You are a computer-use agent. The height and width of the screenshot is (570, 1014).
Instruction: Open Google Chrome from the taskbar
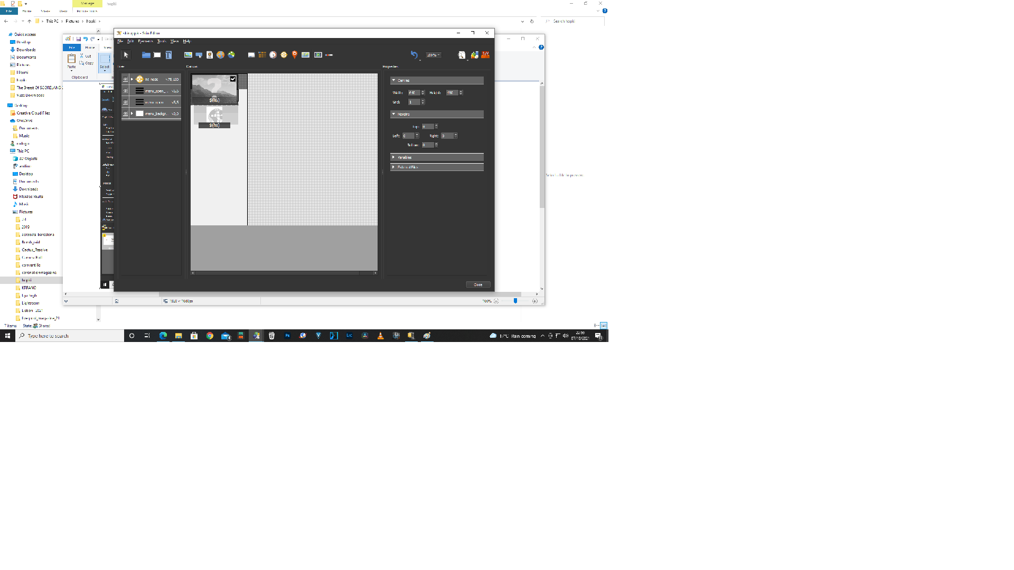pyautogui.click(x=210, y=336)
